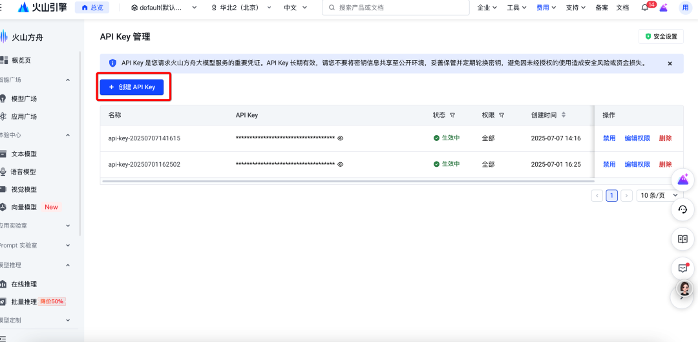The height and width of the screenshot is (342, 698).
Task: Click the api-key-20250701162502 name cell
Action: 144,164
